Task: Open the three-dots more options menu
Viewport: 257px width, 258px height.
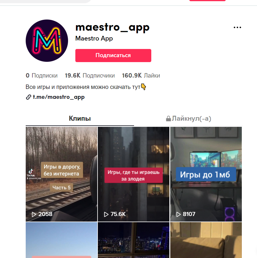Action: coord(237,27)
